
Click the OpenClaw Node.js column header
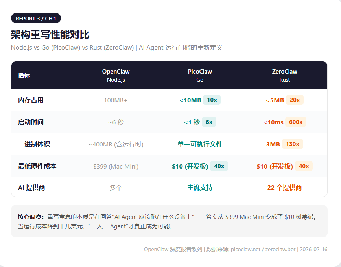[x=116, y=75]
